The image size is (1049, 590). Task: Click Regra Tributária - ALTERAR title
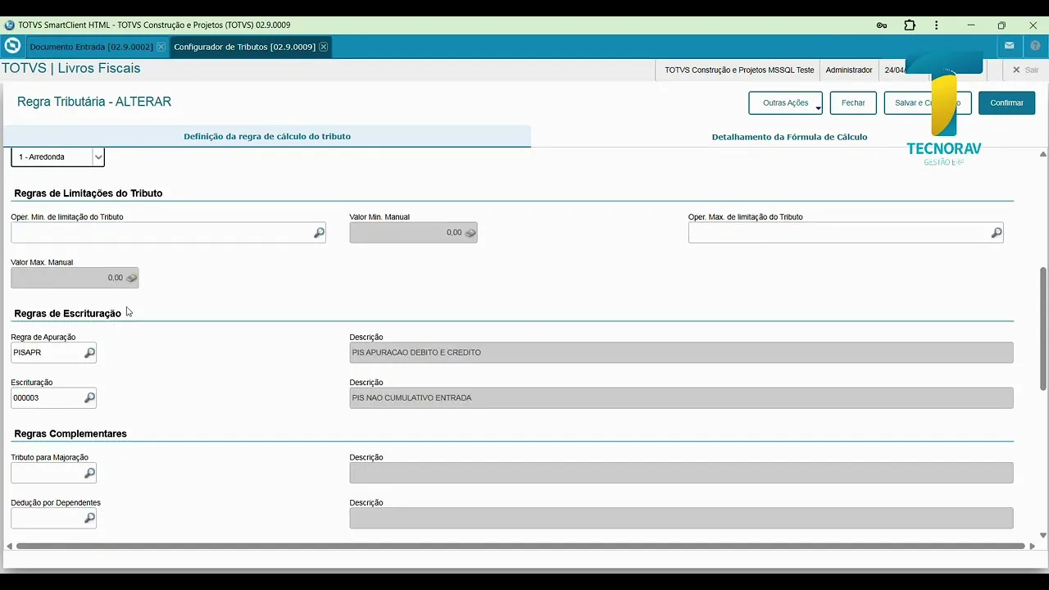pos(94,102)
